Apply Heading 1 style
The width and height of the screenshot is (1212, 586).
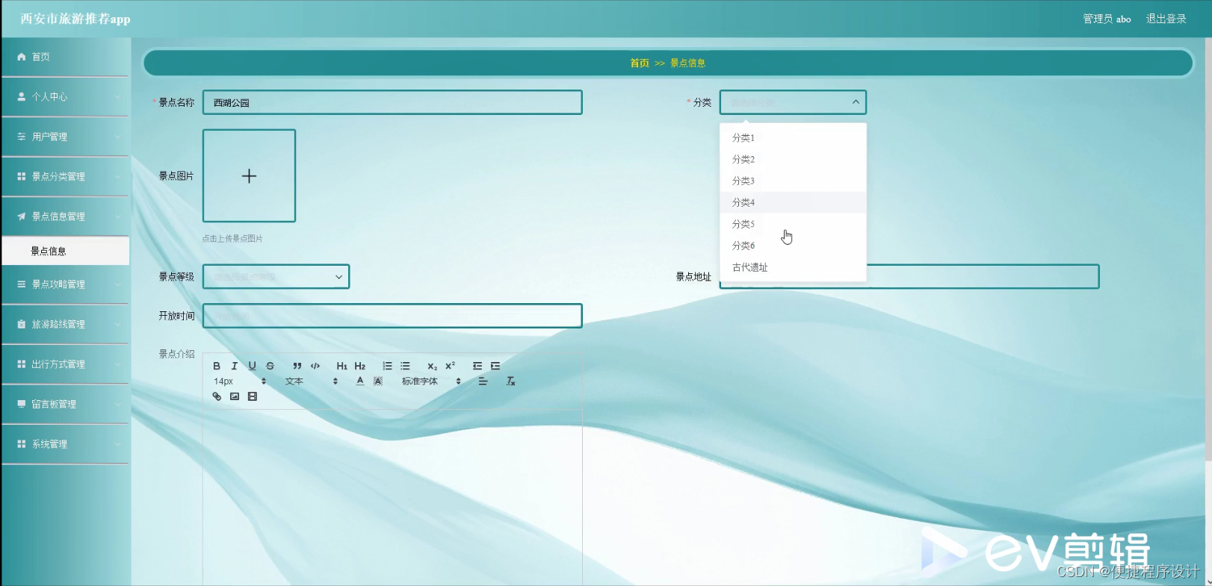(341, 366)
